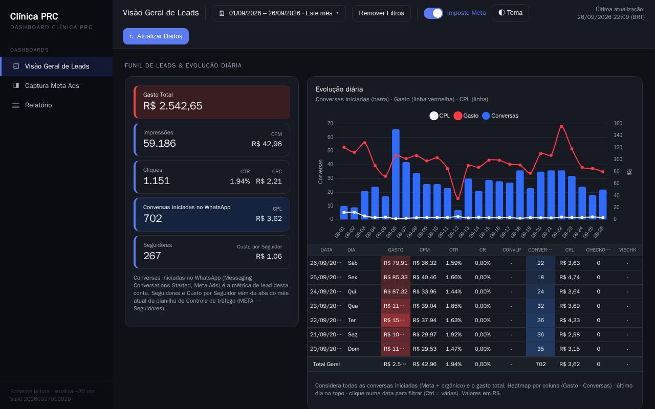Select the 23/09 date cell in table
This screenshot has width=655, height=409.
[x=326, y=306]
